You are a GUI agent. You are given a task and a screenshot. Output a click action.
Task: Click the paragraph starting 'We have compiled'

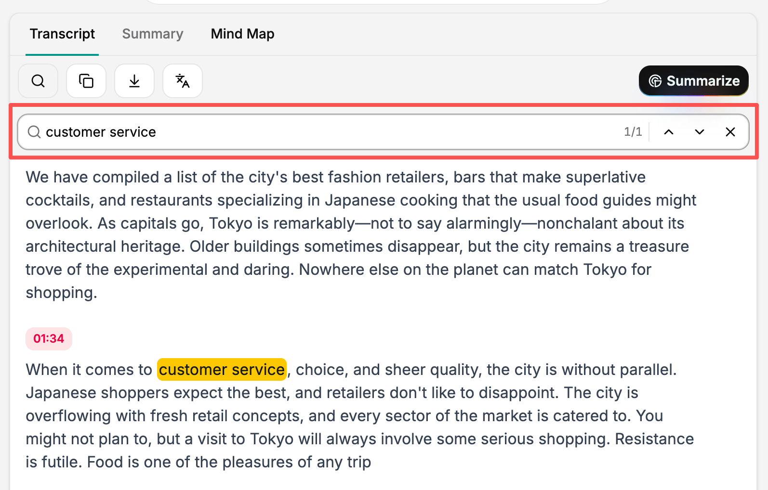361,235
